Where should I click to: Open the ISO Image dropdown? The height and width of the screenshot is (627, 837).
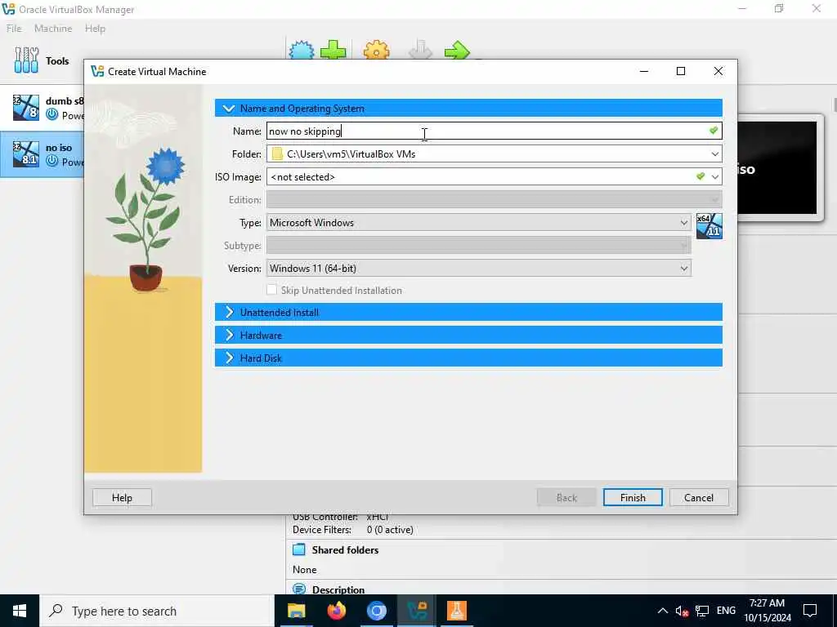[x=714, y=177]
